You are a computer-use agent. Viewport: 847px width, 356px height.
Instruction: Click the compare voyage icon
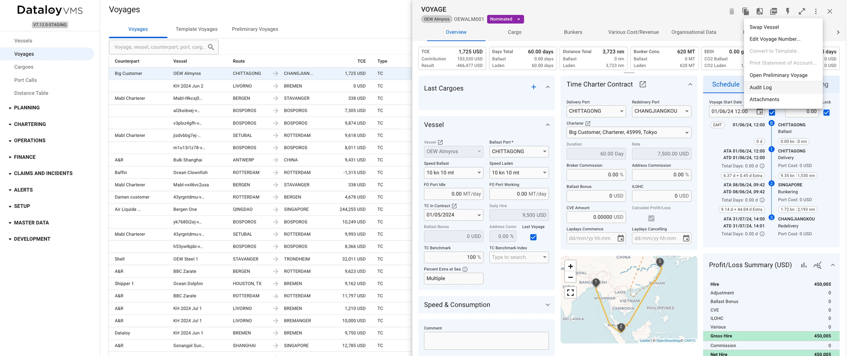coord(760,11)
